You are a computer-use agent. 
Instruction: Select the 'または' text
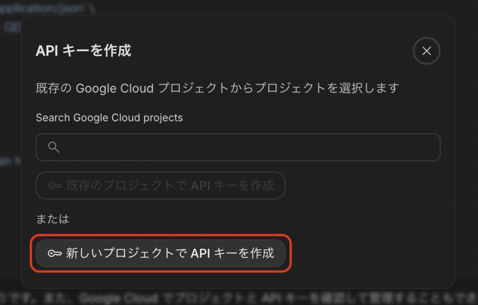(x=53, y=219)
